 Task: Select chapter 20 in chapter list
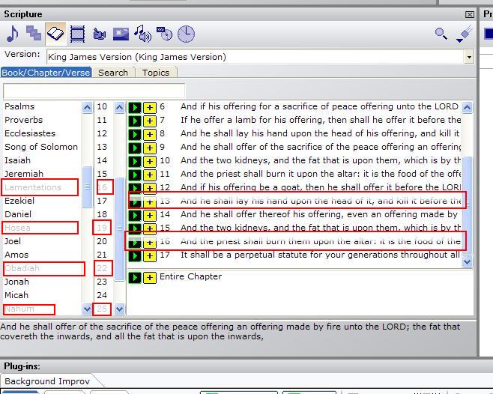click(x=102, y=241)
